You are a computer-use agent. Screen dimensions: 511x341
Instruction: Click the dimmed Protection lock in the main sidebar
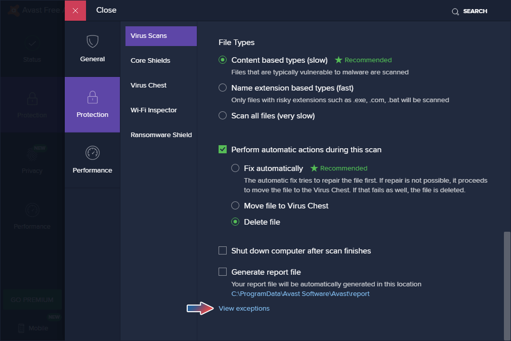[32, 99]
